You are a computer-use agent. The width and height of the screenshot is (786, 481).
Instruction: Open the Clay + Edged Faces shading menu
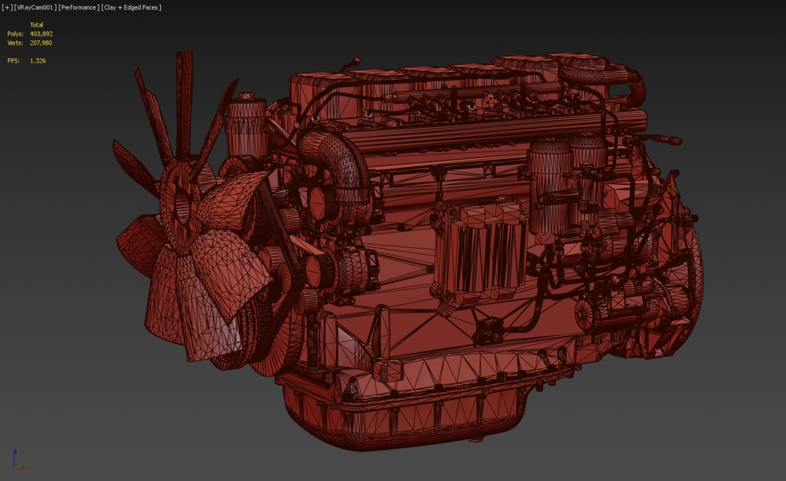(x=130, y=7)
